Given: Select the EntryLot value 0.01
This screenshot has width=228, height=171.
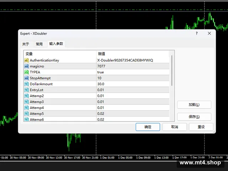Looking at the screenshot, I should (x=100, y=90).
